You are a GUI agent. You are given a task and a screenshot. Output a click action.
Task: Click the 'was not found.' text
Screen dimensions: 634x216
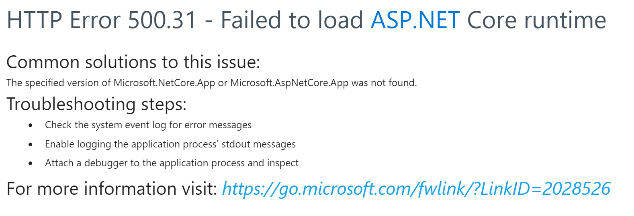click(384, 83)
